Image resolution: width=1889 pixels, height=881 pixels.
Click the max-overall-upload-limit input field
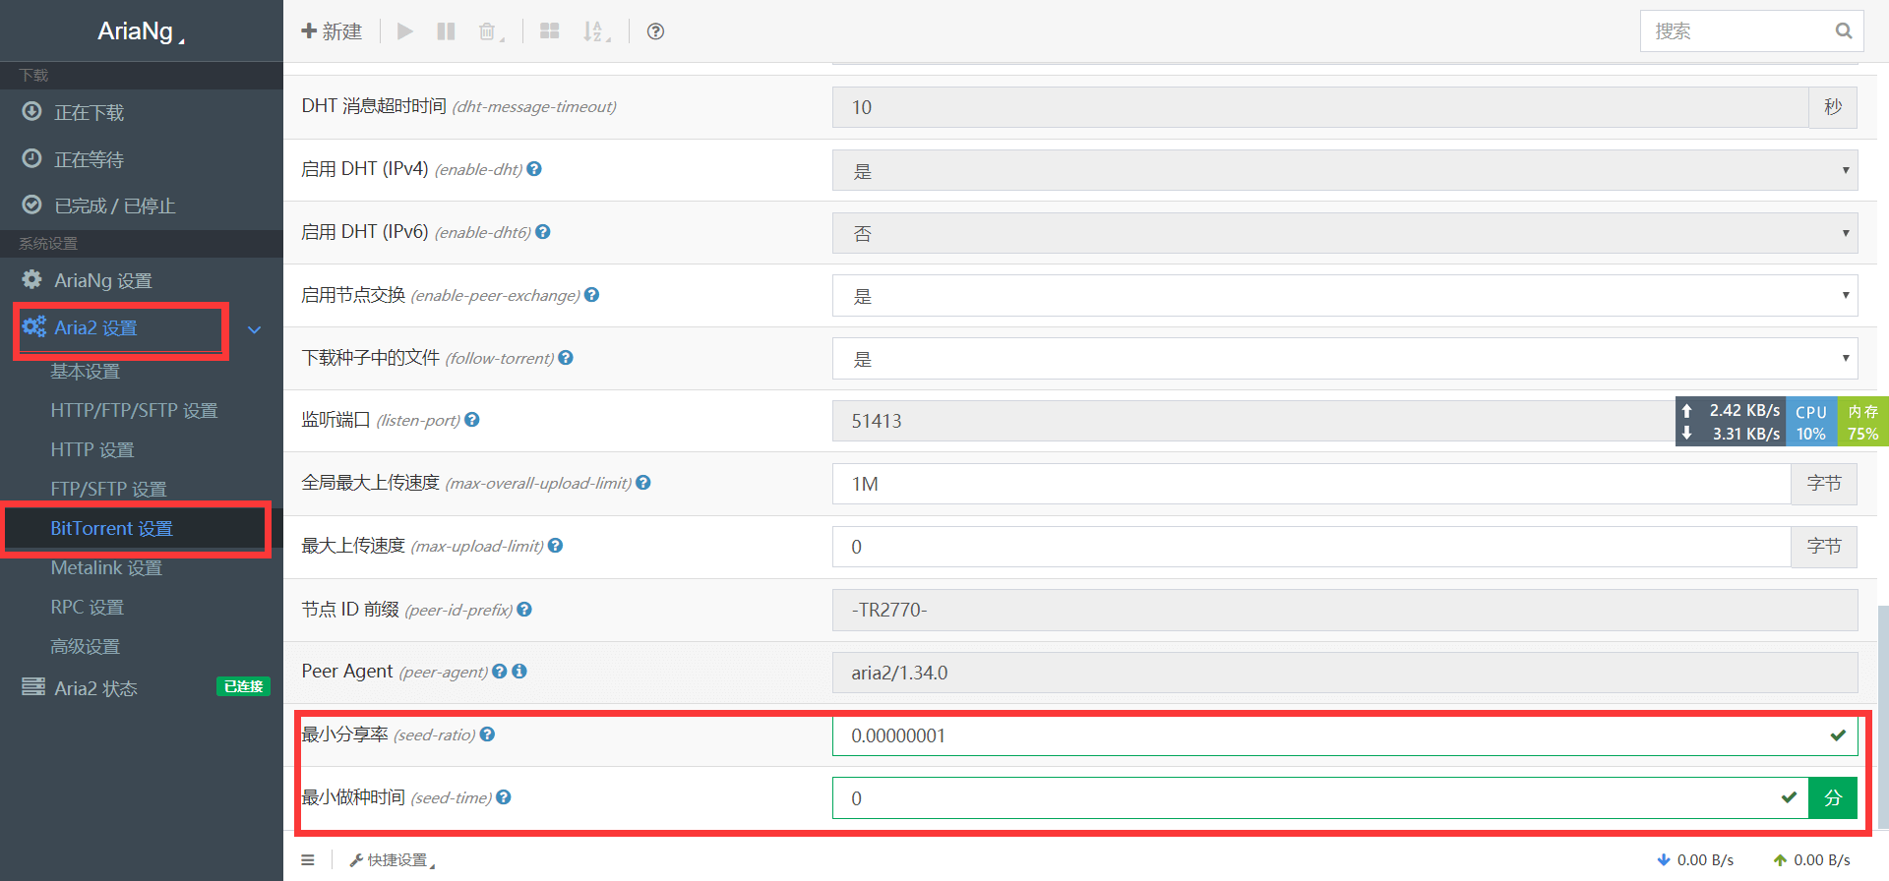1310,484
